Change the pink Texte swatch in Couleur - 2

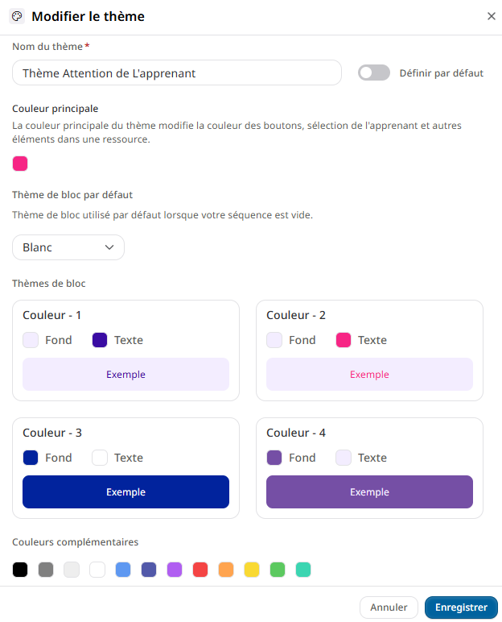point(344,340)
